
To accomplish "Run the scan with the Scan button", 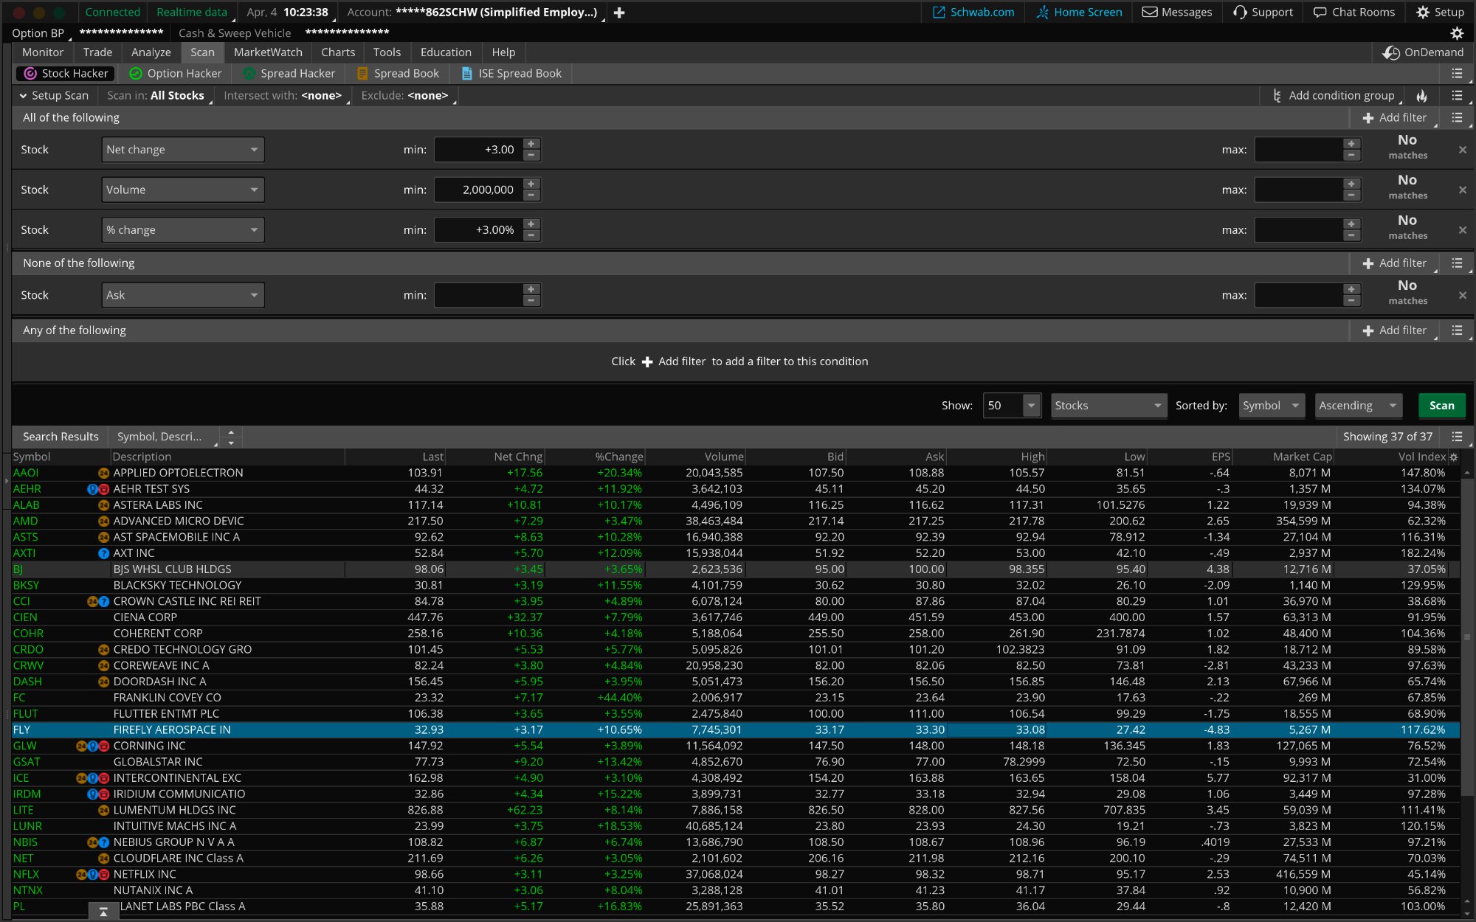I will (x=1441, y=405).
